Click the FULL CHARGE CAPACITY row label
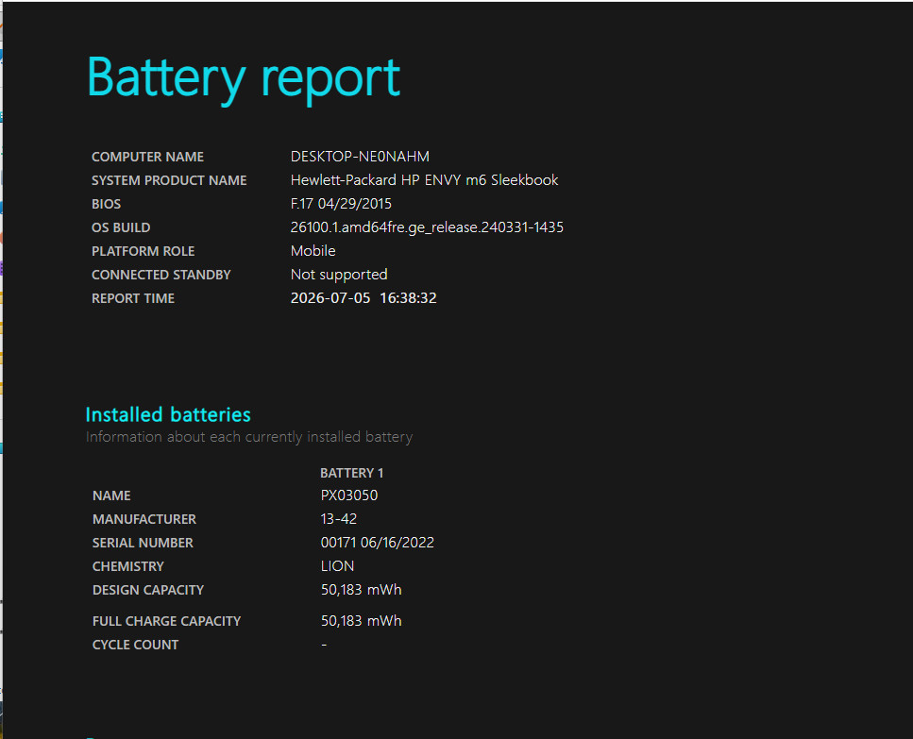Viewport: 913px width, 739px height. pyautogui.click(x=166, y=621)
